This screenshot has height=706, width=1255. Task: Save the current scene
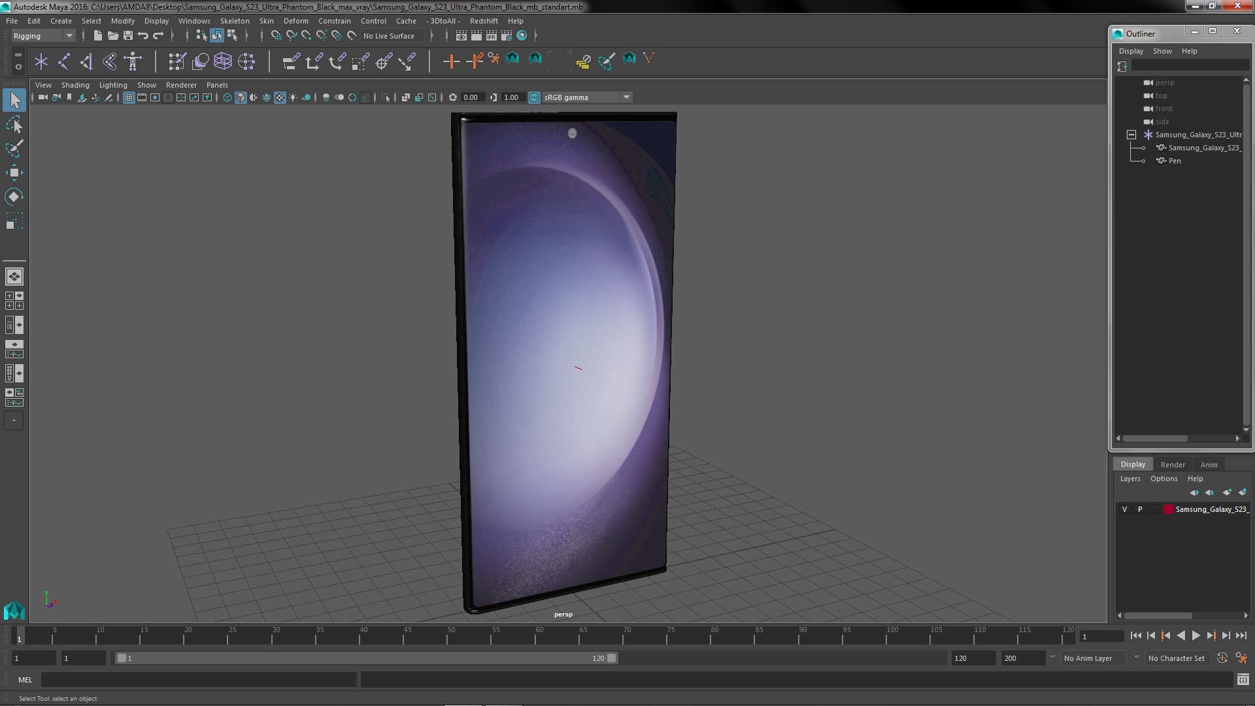tap(128, 35)
